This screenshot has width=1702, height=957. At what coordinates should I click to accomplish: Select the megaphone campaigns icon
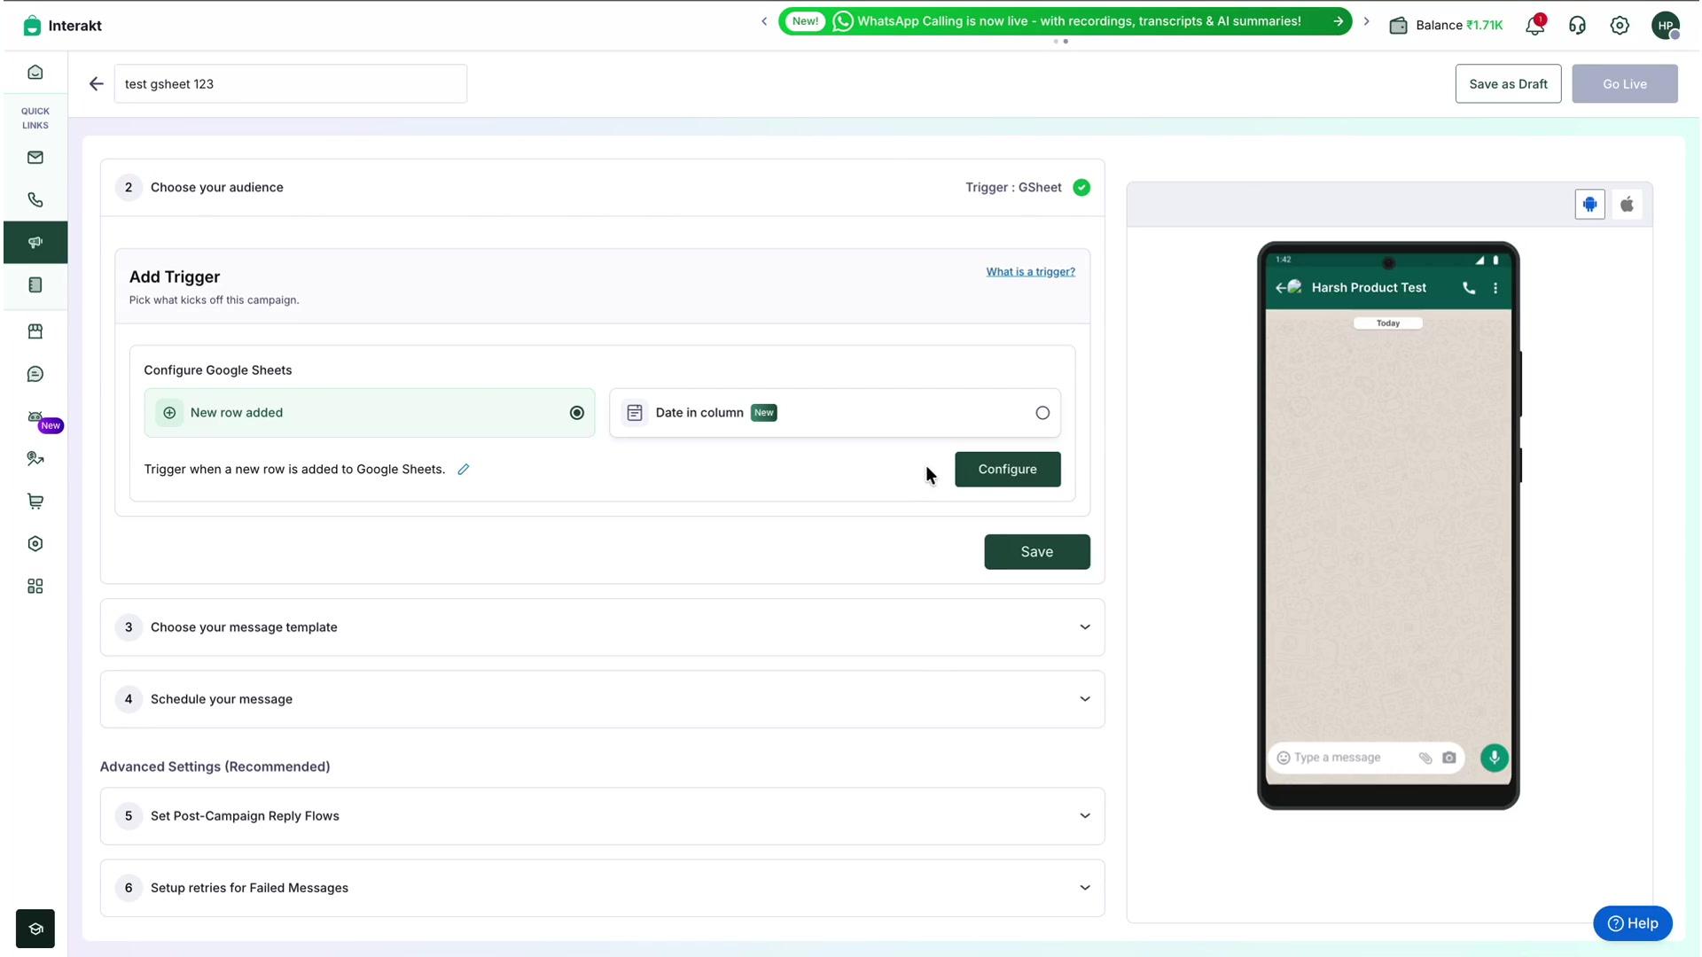[35, 243]
